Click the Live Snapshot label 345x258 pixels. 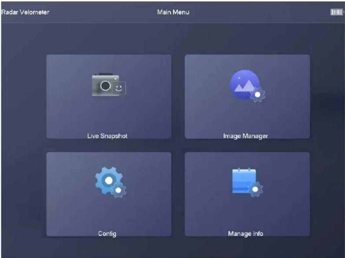[107, 136]
